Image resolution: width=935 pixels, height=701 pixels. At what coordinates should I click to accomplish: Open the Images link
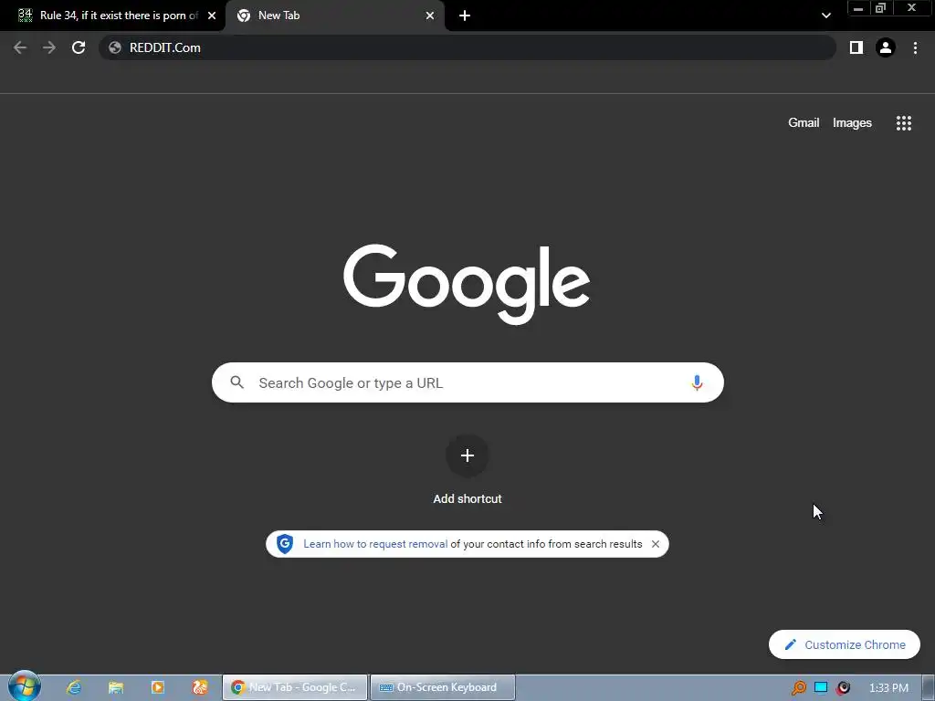(852, 123)
